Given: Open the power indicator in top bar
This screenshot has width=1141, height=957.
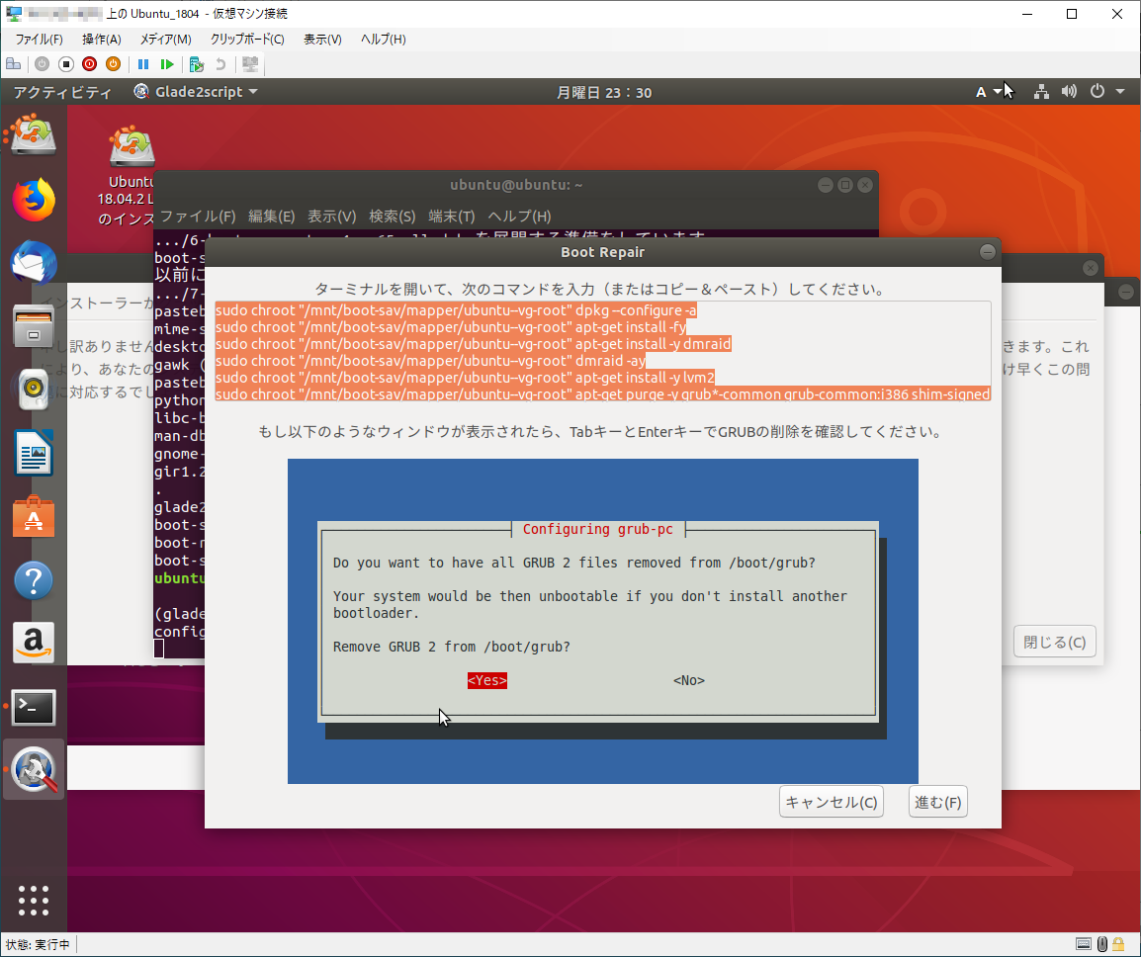Looking at the screenshot, I should pyautogui.click(x=1097, y=92).
